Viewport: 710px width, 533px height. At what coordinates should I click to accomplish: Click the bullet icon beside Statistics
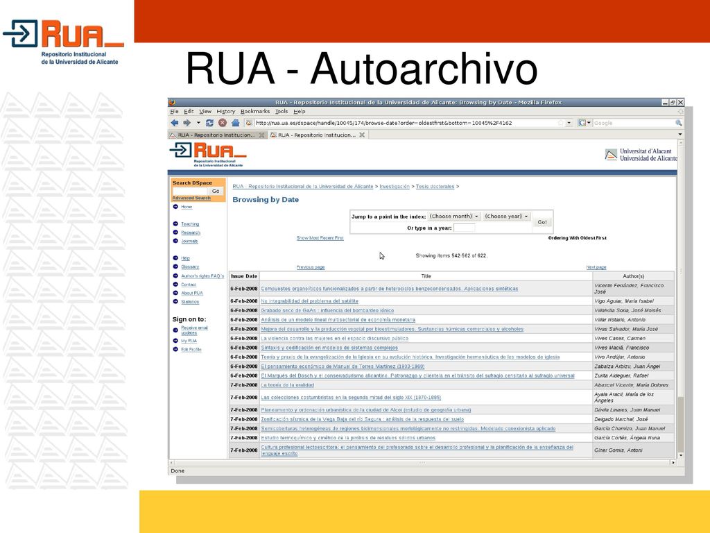[x=175, y=302]
